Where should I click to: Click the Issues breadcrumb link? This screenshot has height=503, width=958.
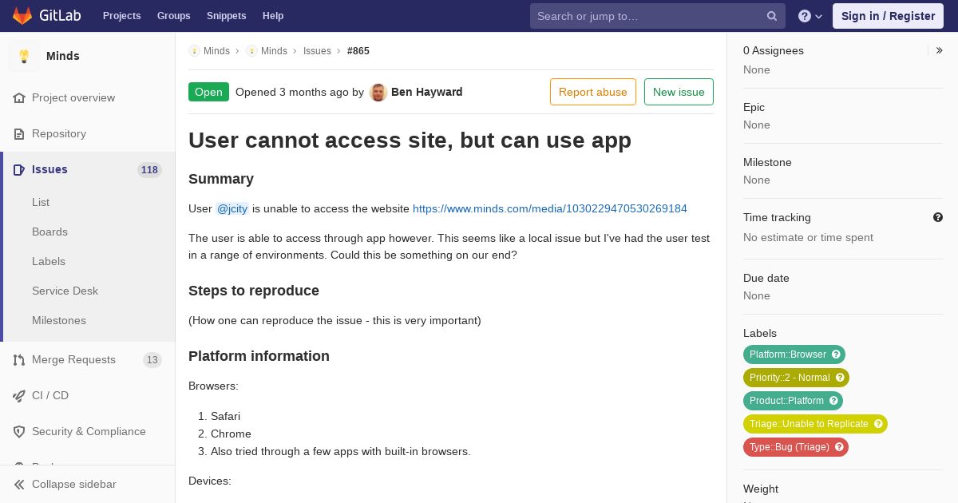317,50
